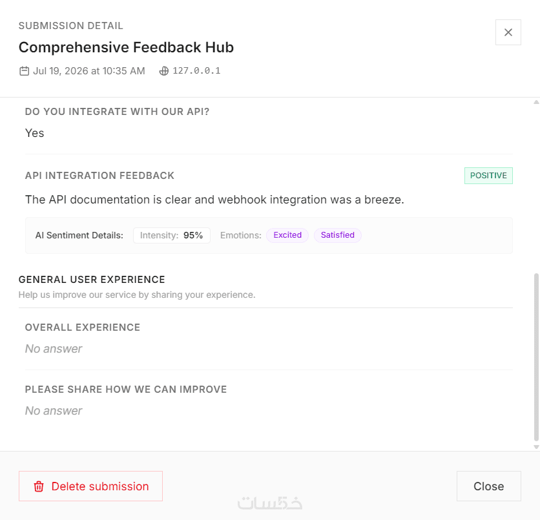Click the POSITIVE sentiment badge
Viewport: 540px width, 520px height.
[x=488, y=176]
